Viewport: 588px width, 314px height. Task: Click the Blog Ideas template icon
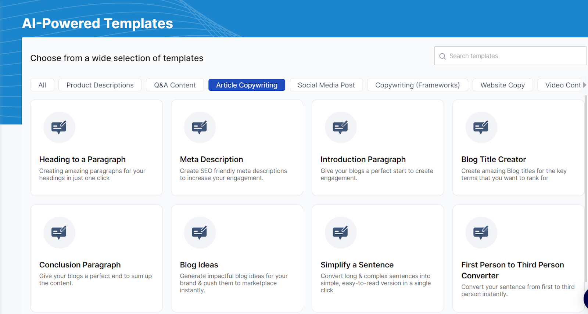[x=200, y=232]
